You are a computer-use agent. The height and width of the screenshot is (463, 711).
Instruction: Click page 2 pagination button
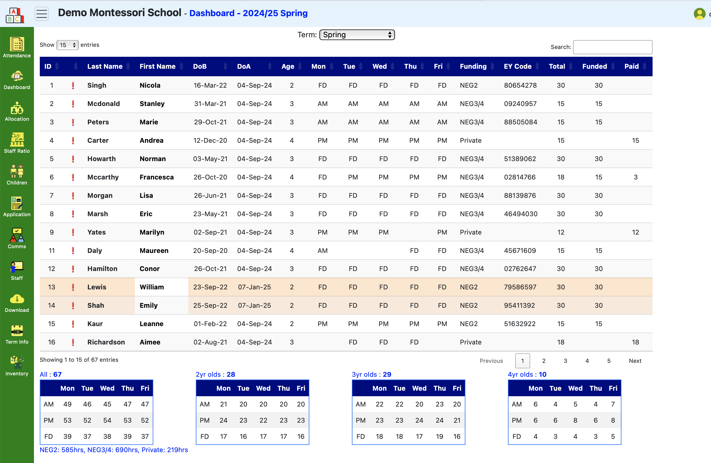coord(545,360)
